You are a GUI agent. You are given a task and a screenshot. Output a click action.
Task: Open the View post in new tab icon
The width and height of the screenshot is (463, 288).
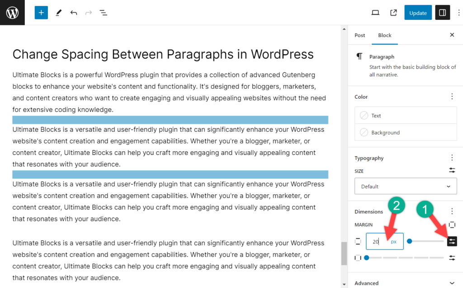coord(392,12)
